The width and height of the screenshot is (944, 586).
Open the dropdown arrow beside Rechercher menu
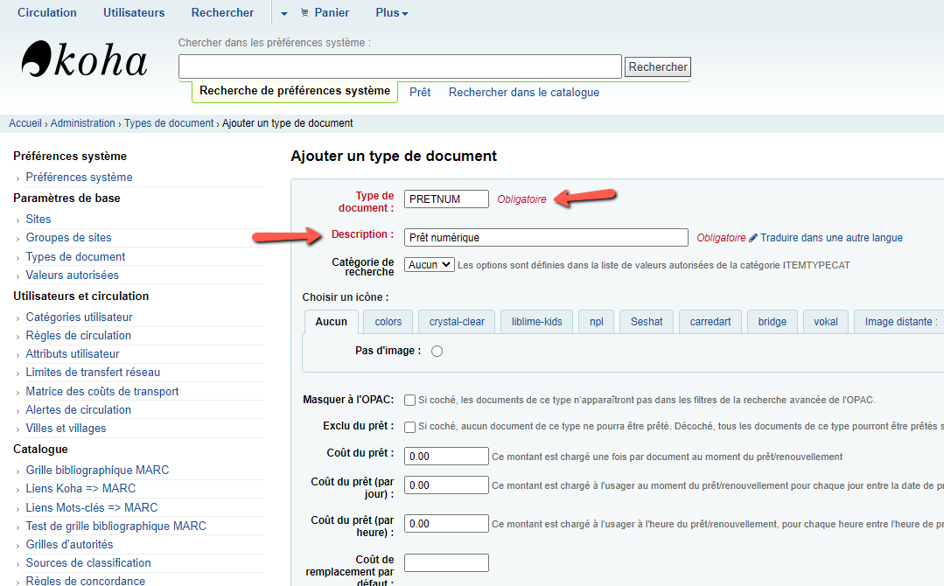point(284,13)
